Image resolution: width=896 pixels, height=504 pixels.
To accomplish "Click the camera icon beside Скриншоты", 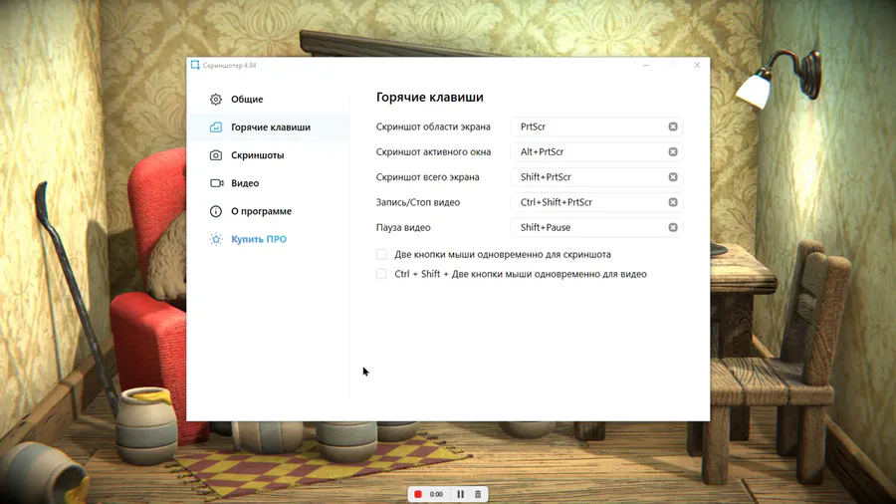I will tap(215, 154).
